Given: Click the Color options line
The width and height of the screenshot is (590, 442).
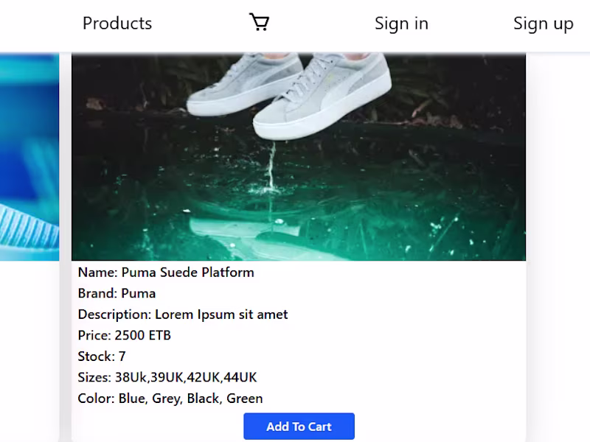Looking at the screenshot, I should (170, 399).
